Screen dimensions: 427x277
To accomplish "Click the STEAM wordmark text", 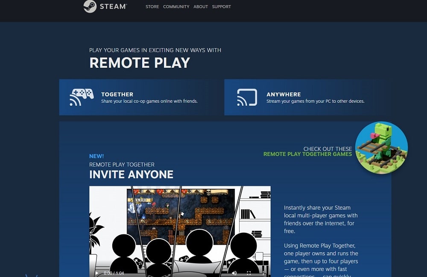I will click(x=113, y=6).
